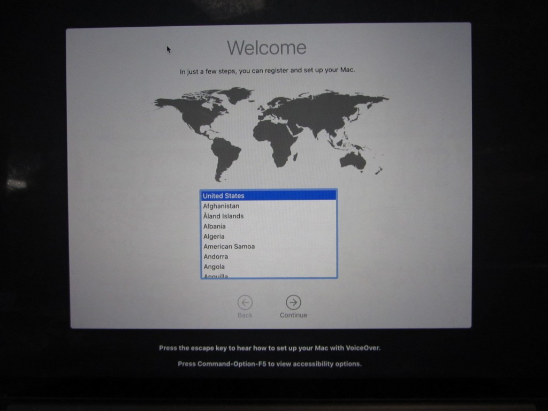Viewport: 548px width, 411px height.
Task: Choose Afghanistan from the country list
Action: 269,206
